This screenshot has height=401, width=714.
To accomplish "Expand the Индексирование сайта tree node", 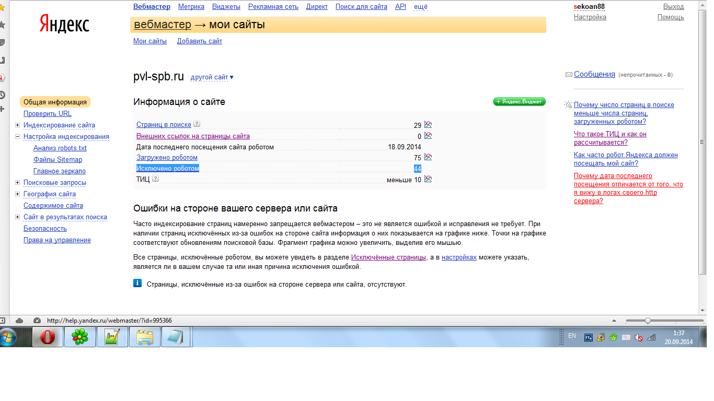I will [x=17, y=125].
